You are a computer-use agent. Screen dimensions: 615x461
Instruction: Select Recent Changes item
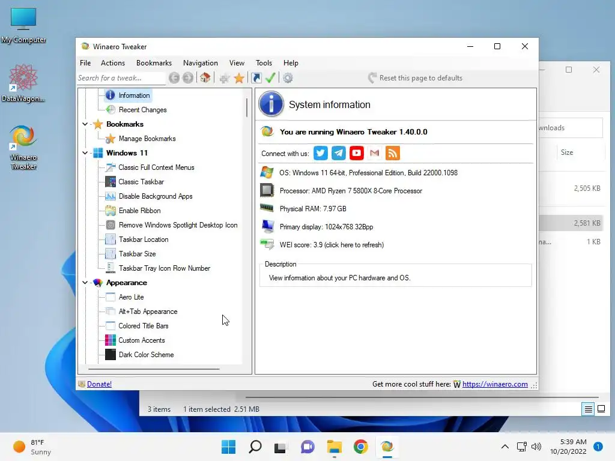click(142, 110)
